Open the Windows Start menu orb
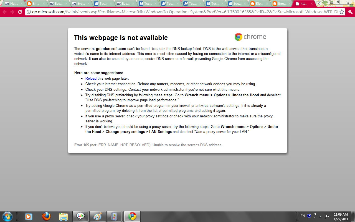 click(x=7, y=216)
